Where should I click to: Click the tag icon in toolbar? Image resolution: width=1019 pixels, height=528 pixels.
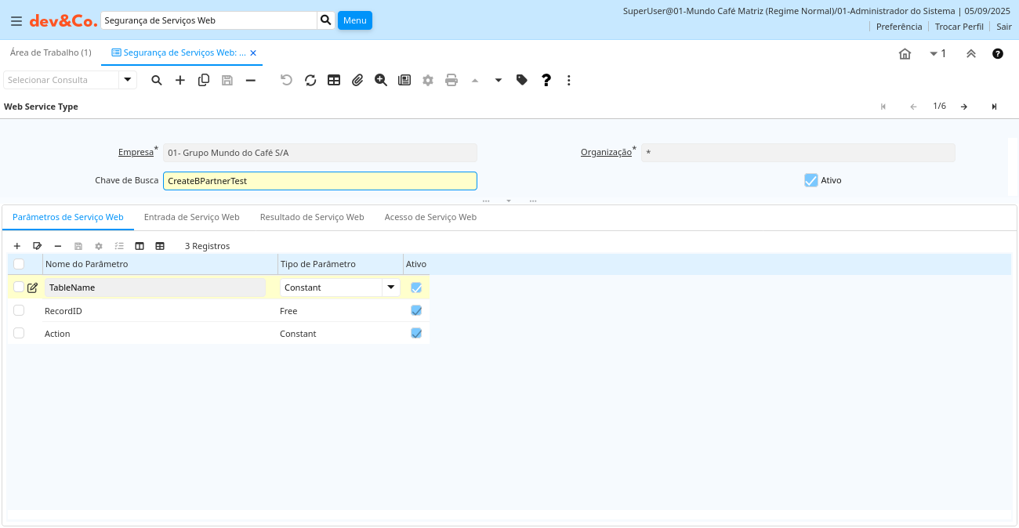[522, 80]
